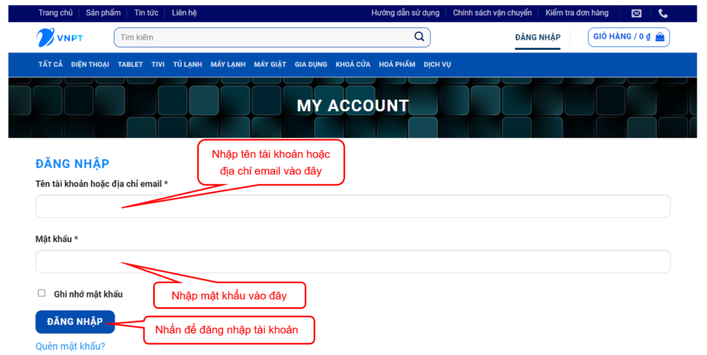This screenshot has width=707, height=355.
Task: Open the email envelope icon
Action: point(636,13)
